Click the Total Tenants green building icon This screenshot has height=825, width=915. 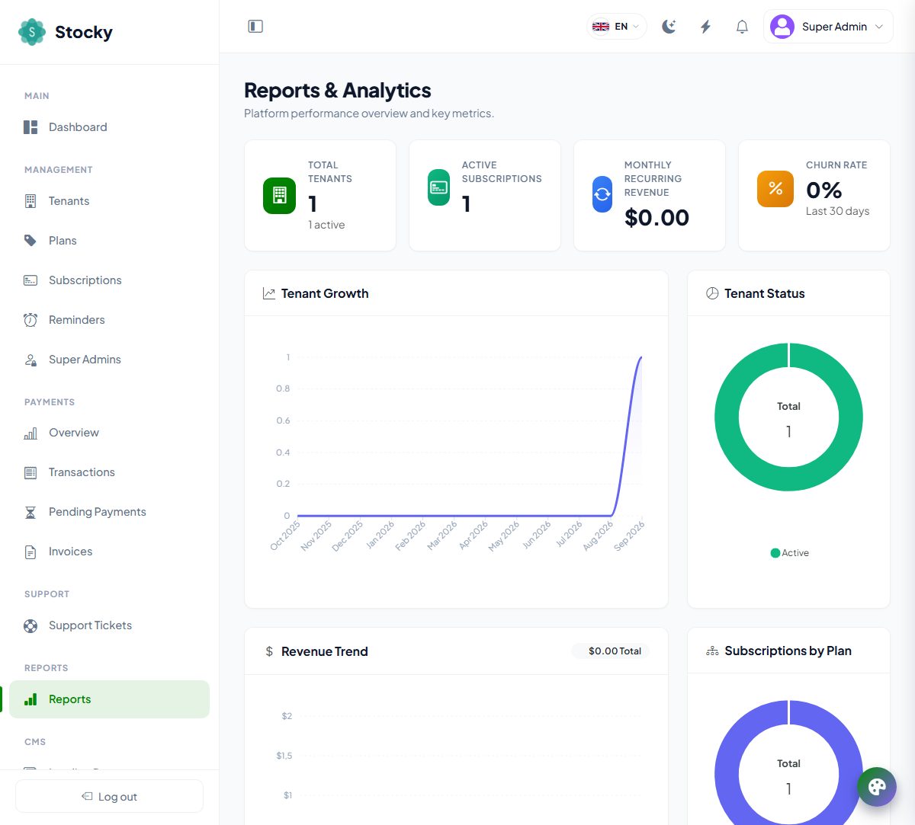tap(279, 195)
